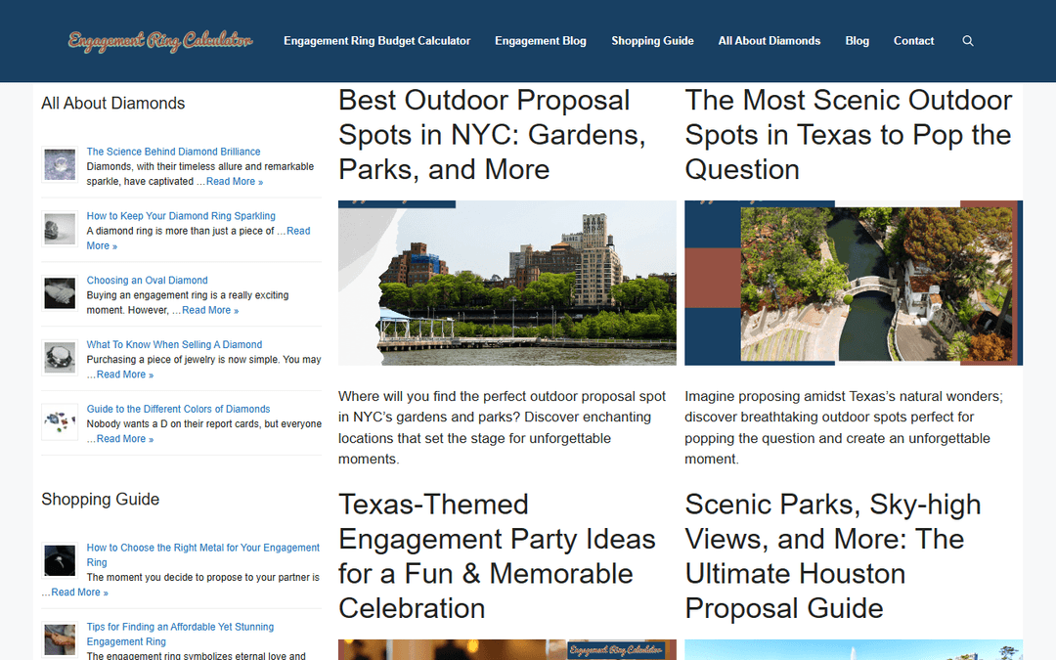Open the Contact page from navigation
This screenshot has width=1056, height=660.
(914, 41)
